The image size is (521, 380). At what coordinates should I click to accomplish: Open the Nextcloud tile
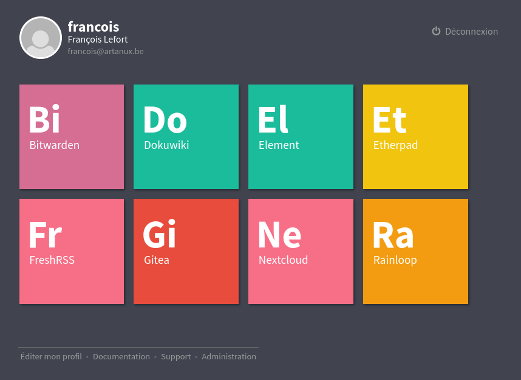[x=301, y=251]
